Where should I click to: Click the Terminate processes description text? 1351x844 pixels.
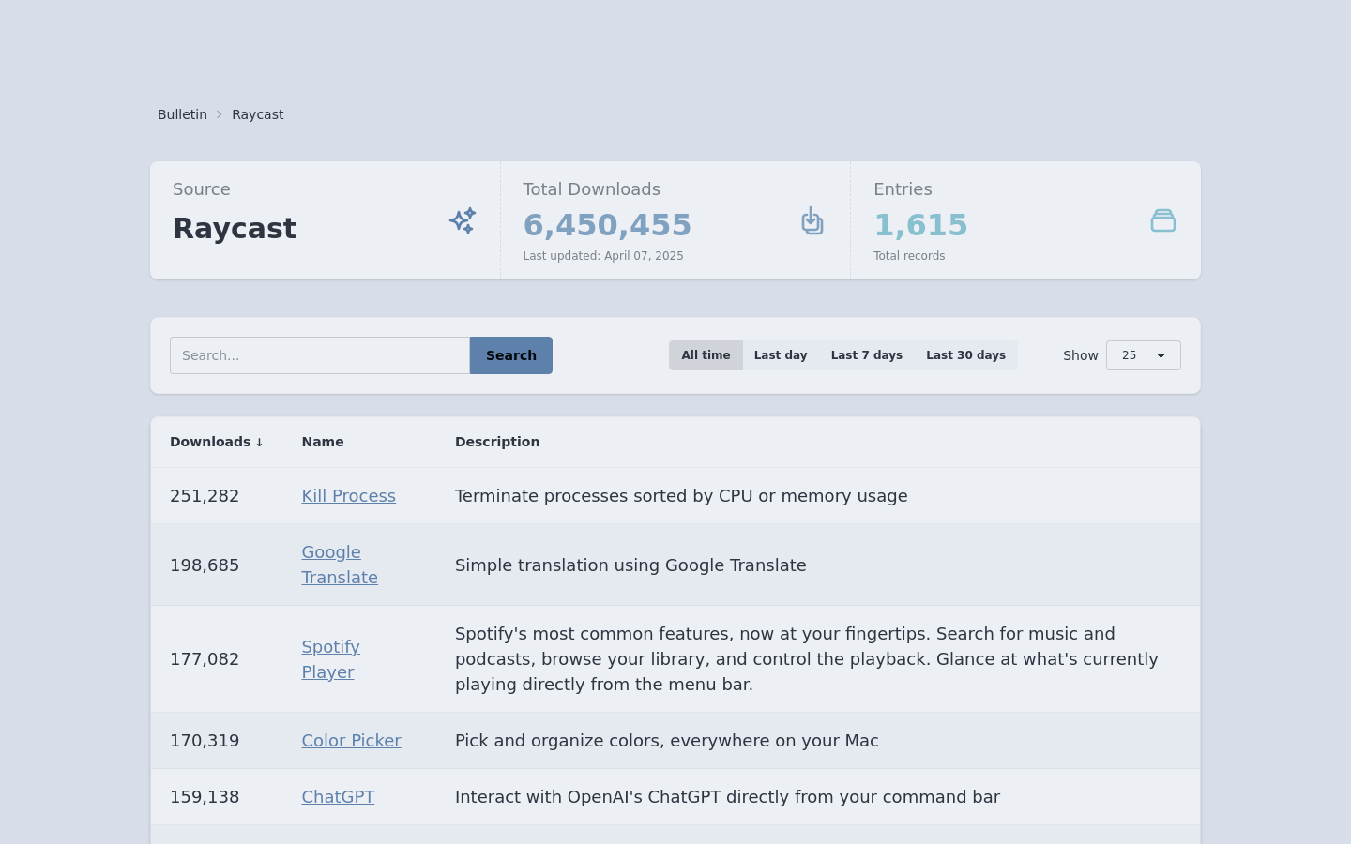click(681, 496)
